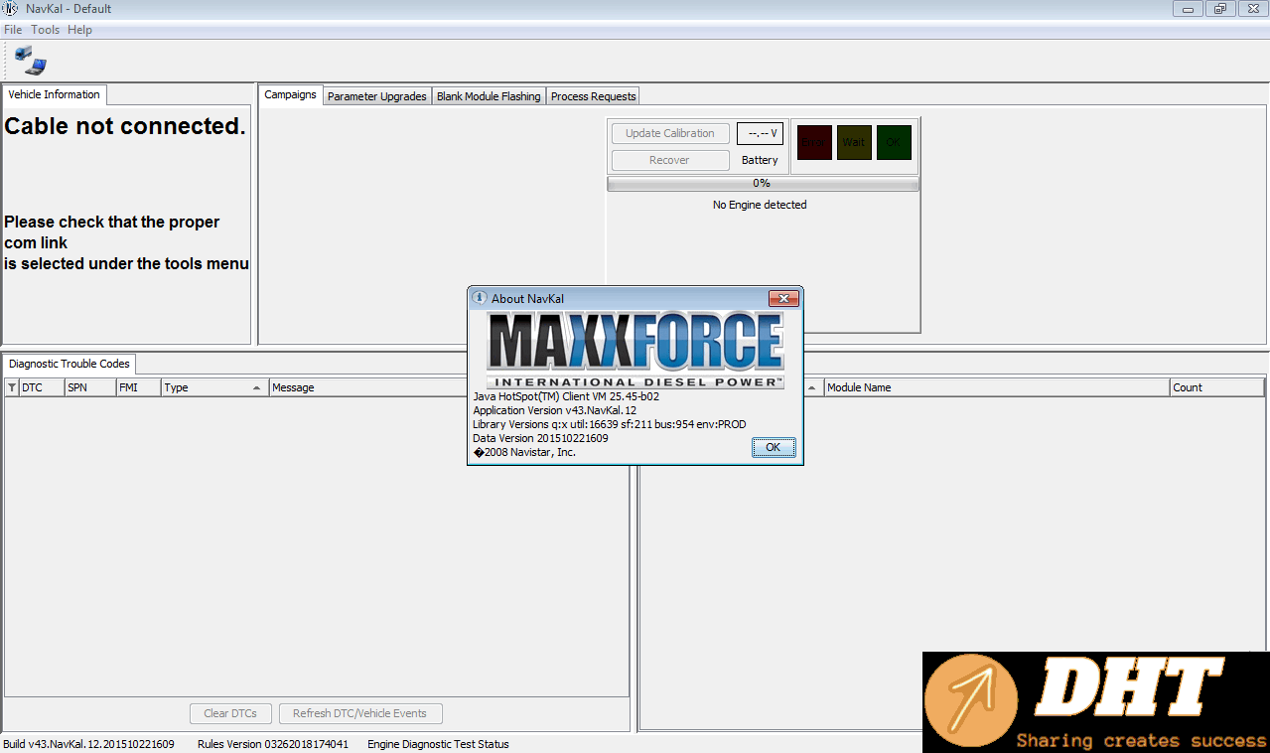Click the 0% progress bar
This screenshot has width=1270, height=753.
point(763,184)
